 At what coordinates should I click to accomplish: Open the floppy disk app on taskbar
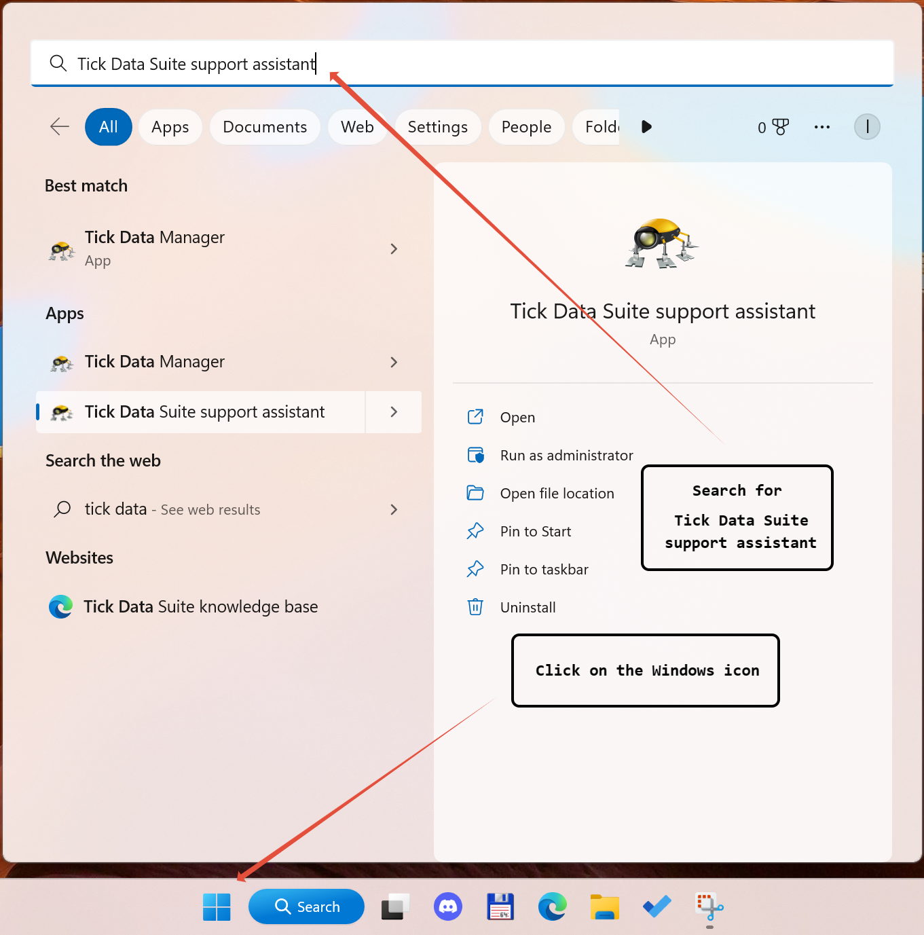500,906
